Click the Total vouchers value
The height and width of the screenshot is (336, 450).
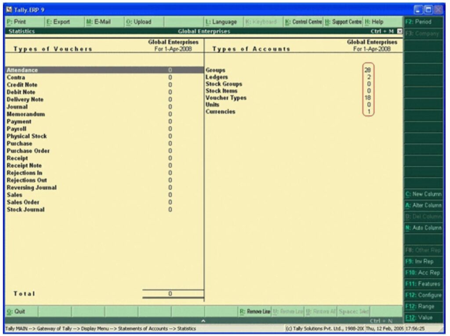tap(170, 294)
